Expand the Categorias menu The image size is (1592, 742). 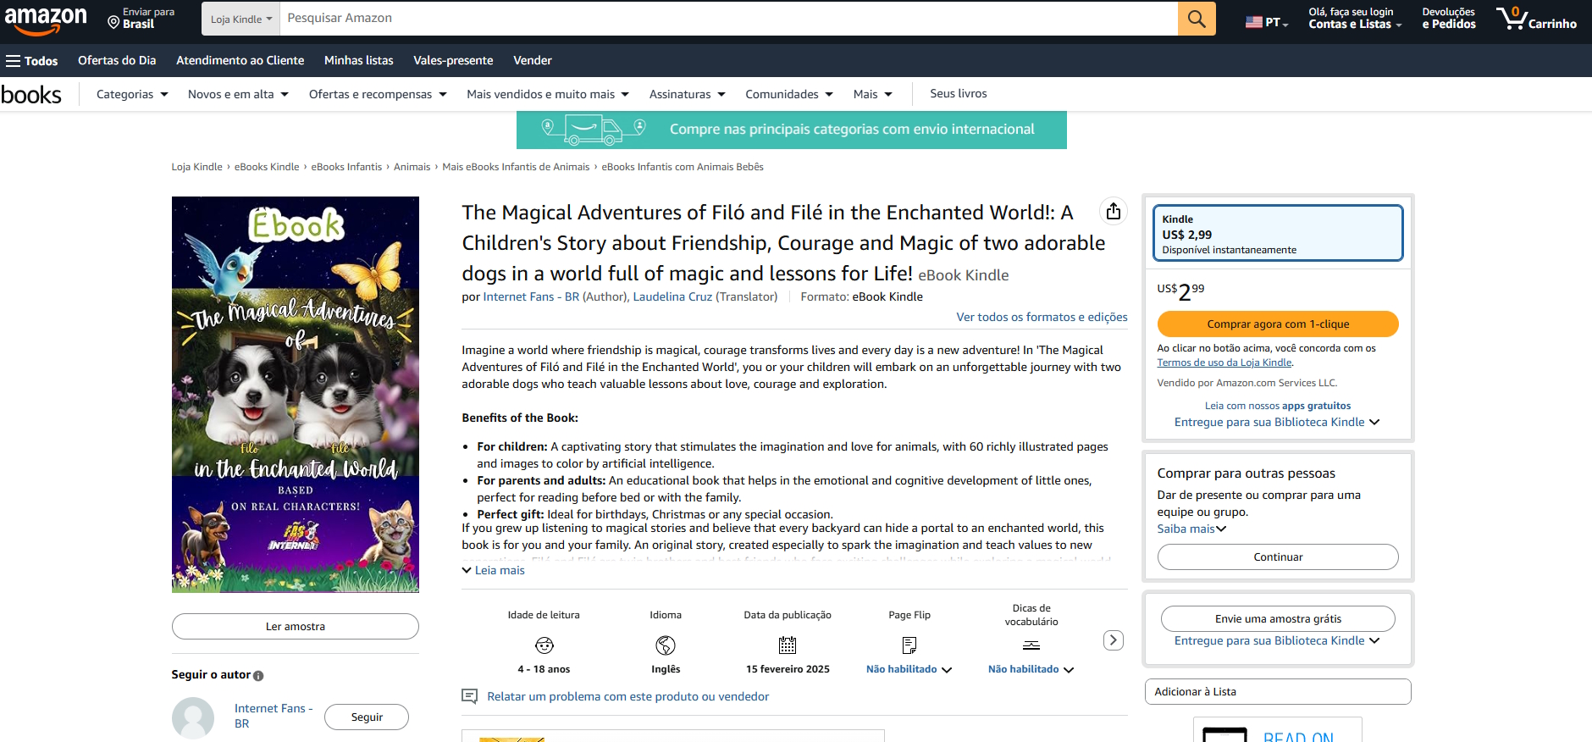pos(132,94)
